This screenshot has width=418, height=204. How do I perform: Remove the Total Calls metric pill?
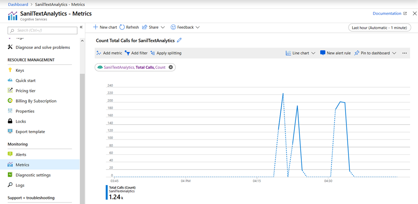coord(171,67)
